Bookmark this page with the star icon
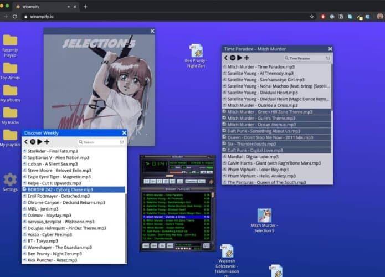The height and width of the screenshot is (277, 385). [x=312, y=17]
